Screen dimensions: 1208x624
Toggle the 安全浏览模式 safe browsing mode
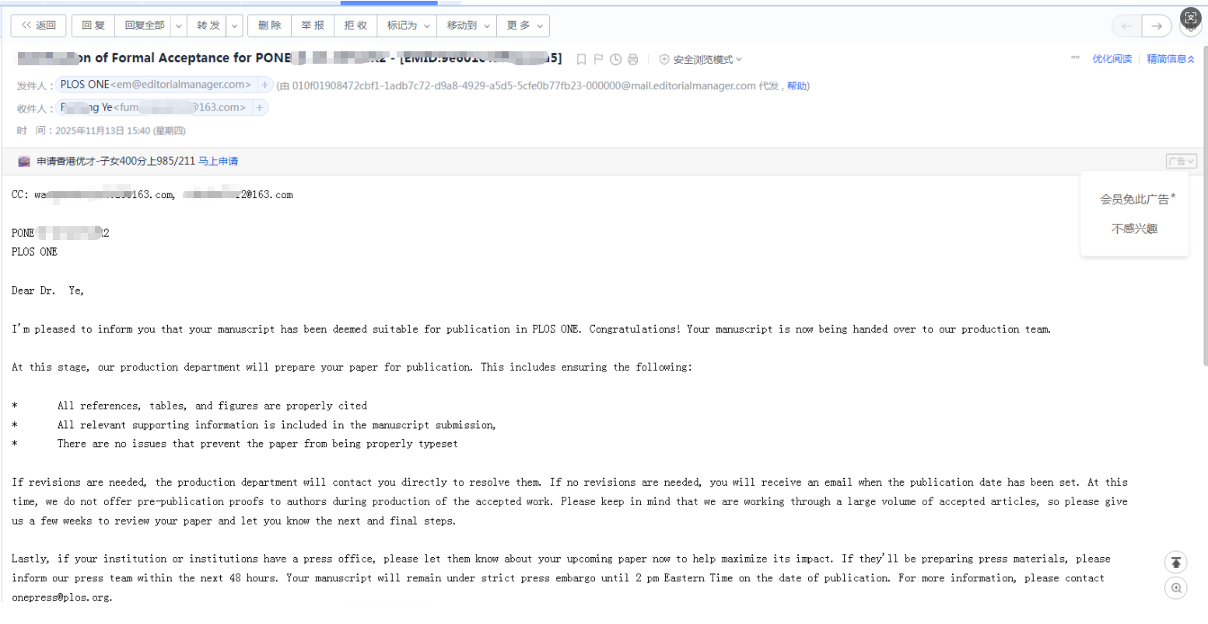click(x=700, y=60)
